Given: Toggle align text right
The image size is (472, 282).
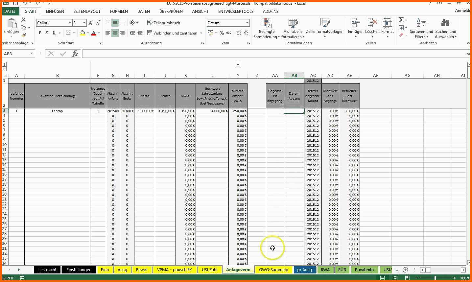Looking at the screenshot, I should click(122, 33).
